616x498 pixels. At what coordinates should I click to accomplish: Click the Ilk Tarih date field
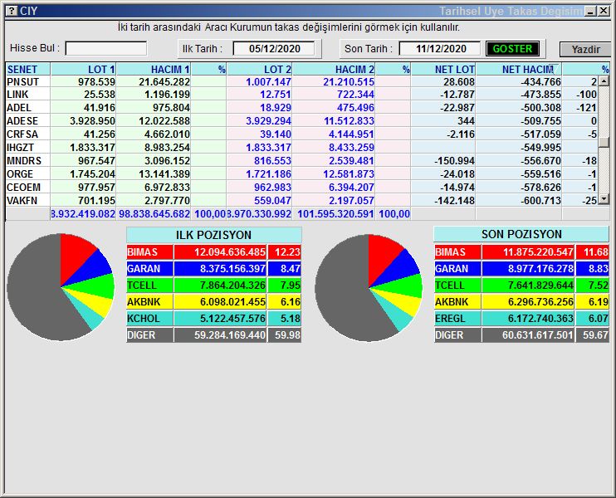[x=274, y=49]
